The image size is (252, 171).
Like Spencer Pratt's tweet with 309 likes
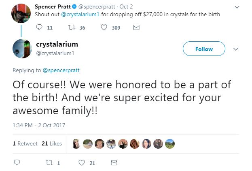point(104,28)
